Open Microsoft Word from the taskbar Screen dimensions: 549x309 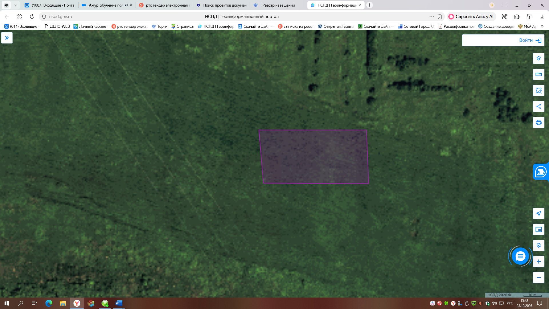119,303
